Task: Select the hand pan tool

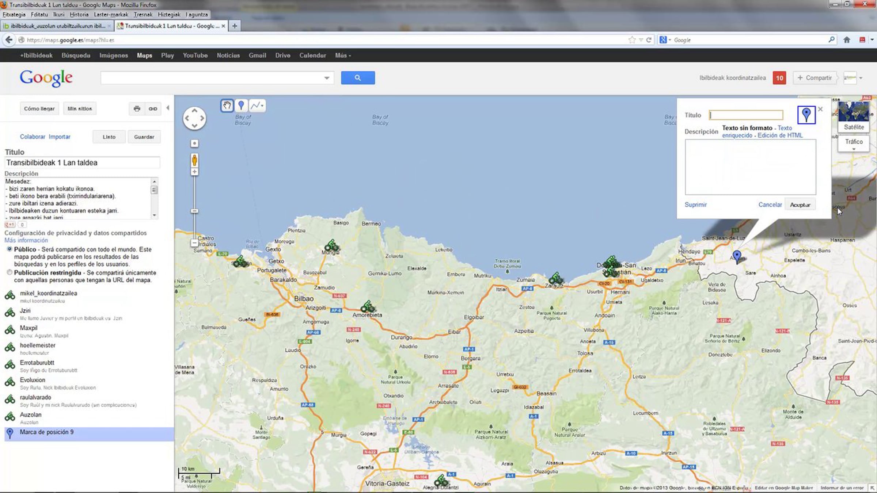Action: pyautogui.click(x=227, y=106)
